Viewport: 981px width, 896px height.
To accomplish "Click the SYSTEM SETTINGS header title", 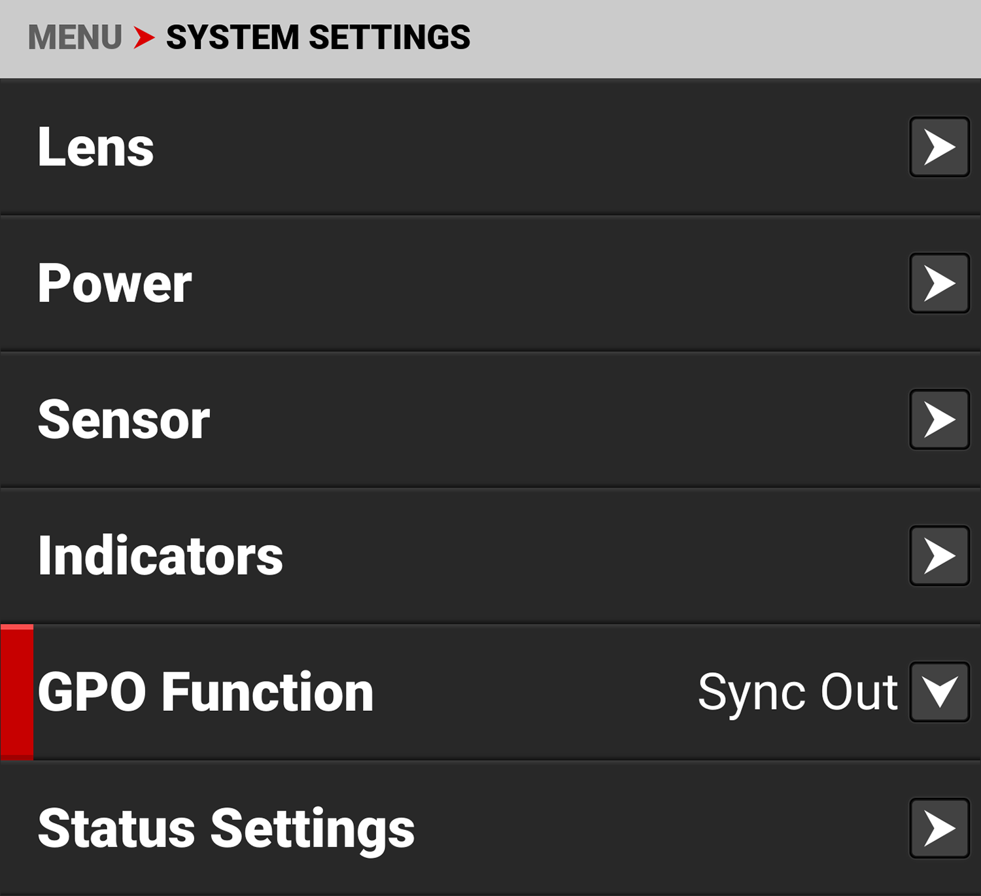I will [x=318, y=37].
